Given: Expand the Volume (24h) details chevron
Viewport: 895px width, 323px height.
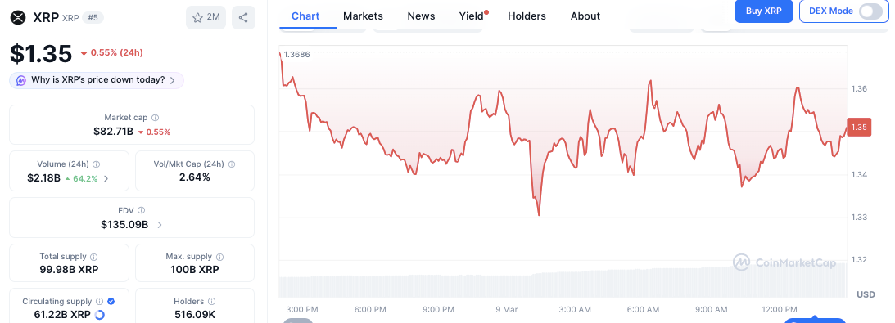Looking at the screenshot, I should click(106, 178).
